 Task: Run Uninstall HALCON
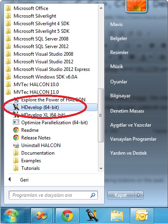point(37,145)
